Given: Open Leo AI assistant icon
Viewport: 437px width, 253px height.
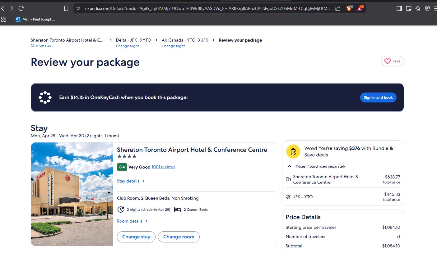Looking at the screenshot, I should coord(418,8).
